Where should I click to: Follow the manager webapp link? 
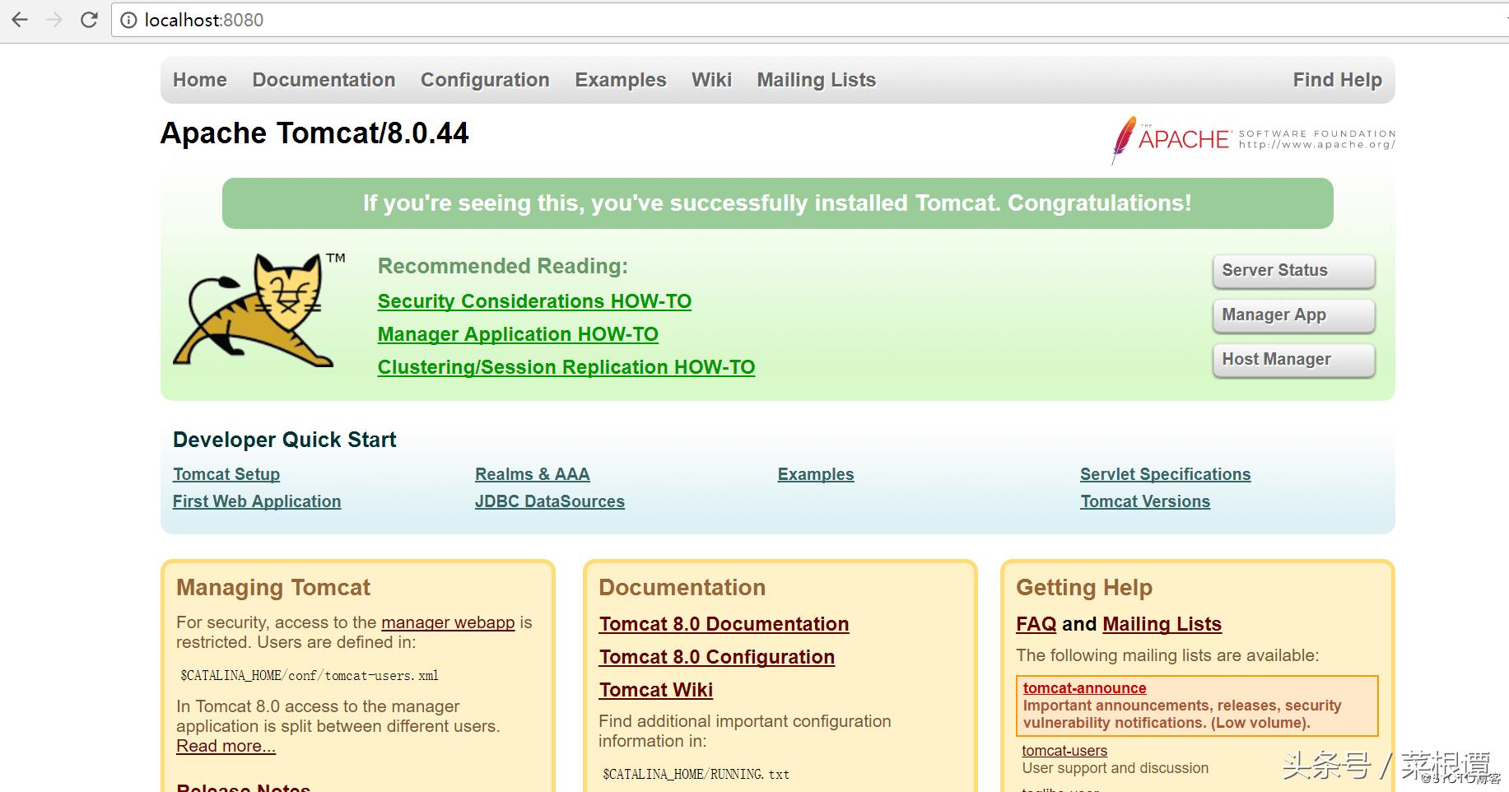click(x=448, y=622)
